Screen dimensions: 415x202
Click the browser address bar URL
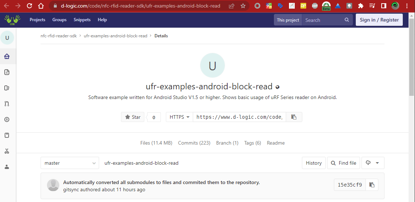(x=140, y=6)
